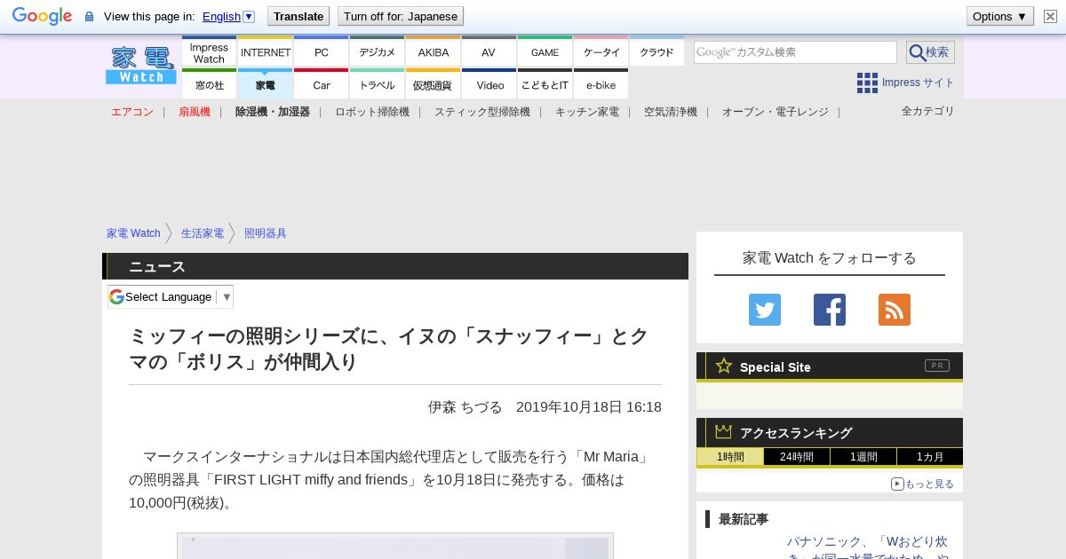Go to 生活家電 breadcrumb
This screenshot has width=1066, height=559.
pos(203,233)
